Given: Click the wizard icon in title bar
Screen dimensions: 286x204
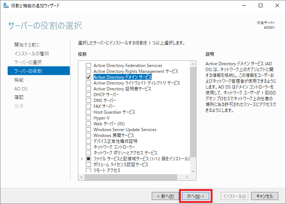Looking at the screenshot, I should point(6,6).
